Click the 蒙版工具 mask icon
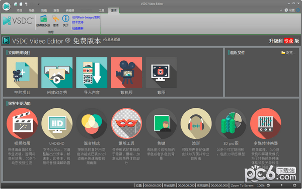This screenshot has height=189, width=302. (x=126, y=123)
